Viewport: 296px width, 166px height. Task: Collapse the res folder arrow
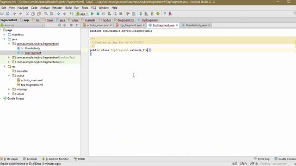(x=4, y=66)
